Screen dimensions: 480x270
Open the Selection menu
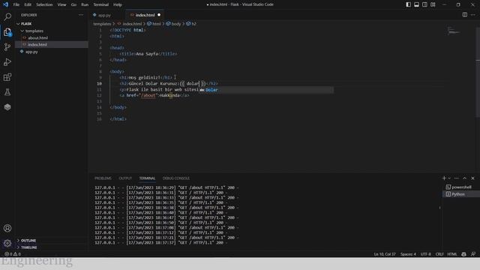point(44,4)
